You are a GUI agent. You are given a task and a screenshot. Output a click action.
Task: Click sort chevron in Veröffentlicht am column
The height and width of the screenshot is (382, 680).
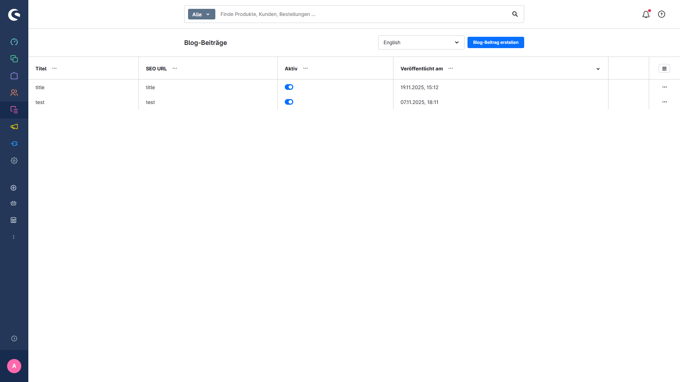pos(598,69)
